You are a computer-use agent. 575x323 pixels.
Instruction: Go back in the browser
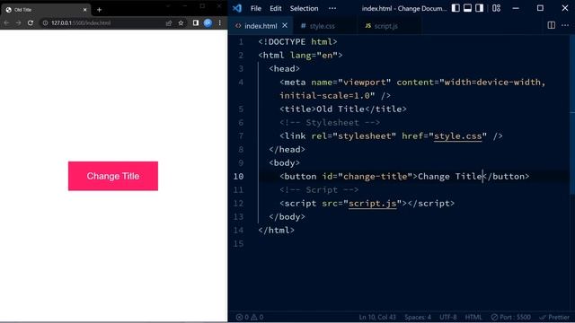(x=6, y=22)
